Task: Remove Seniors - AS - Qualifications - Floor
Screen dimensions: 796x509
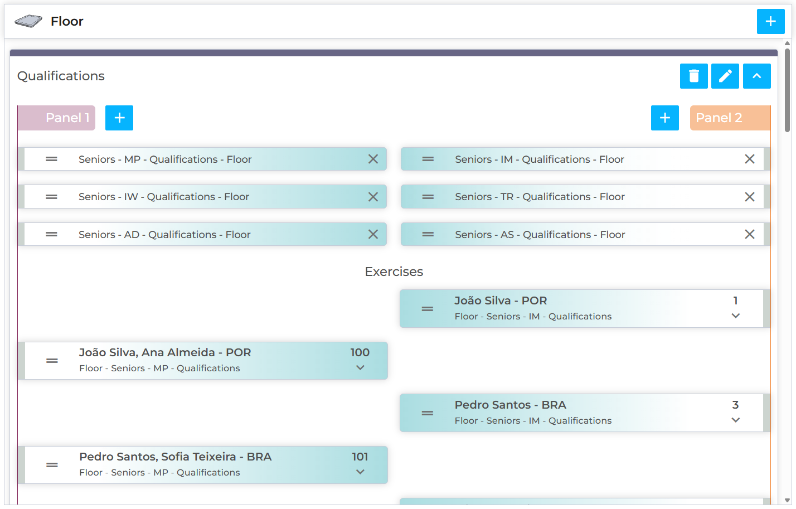Action: click(750, 235)
